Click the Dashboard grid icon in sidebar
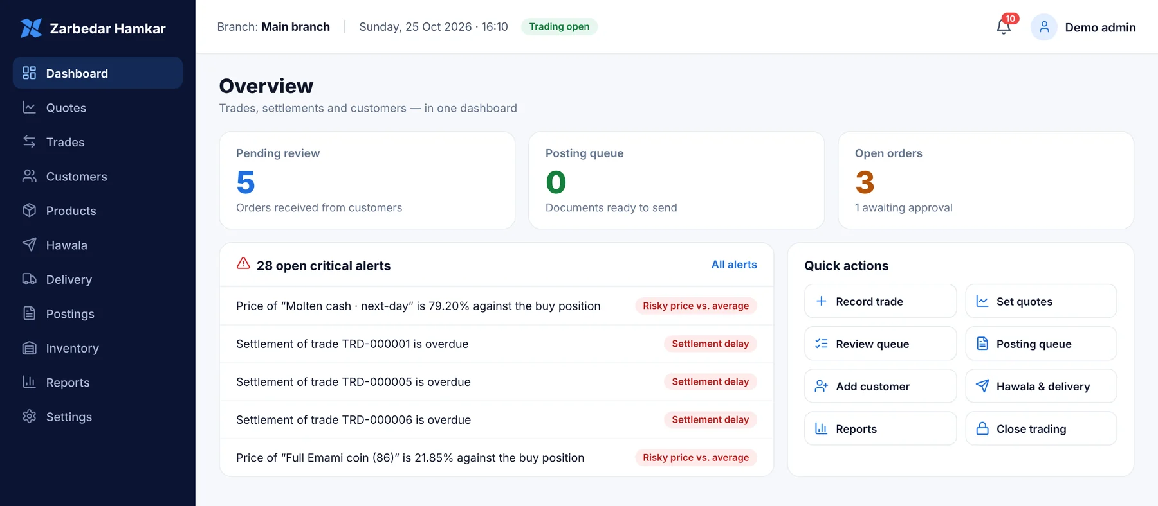The height and width of the screenshot is (506, 1158). tap(30, 73)
